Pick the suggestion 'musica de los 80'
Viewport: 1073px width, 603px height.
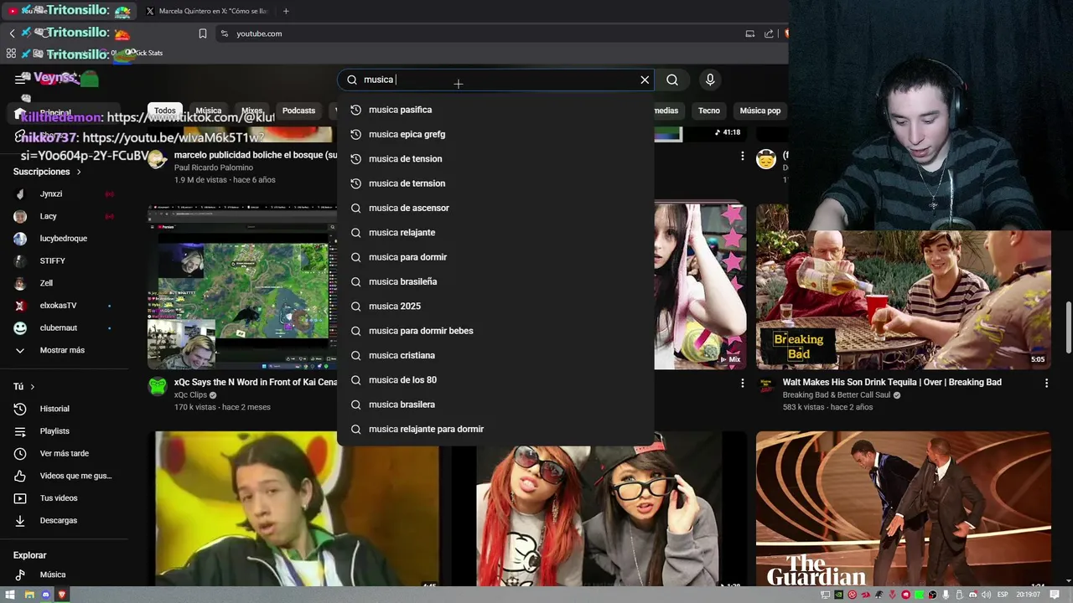click(x=495, y=380)
